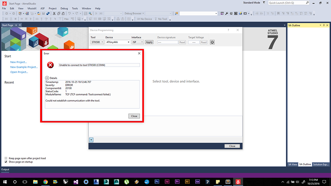
Task: Open the Debug menu
Action: [64, 9]
